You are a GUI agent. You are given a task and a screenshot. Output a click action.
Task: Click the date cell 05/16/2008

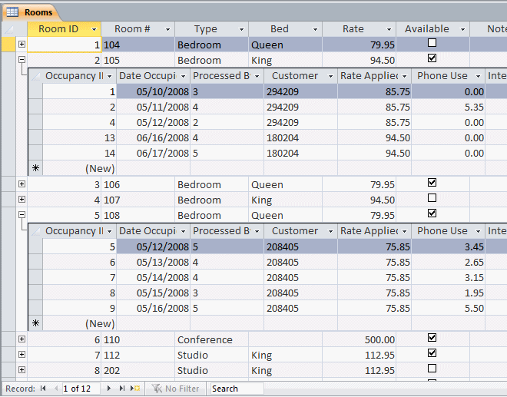[x=154, y=309]
